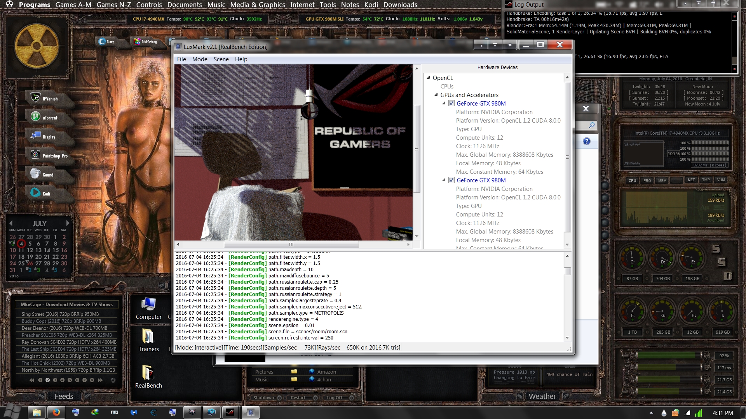
Task: Open North by Northwest (1959) feed entry
Action: click(x=68, y=370)
